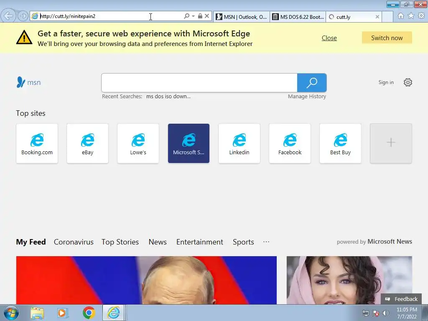The width and height of the screenshot is (428, 321).
Task: Open the Manage History link
Action: [307, 97]
